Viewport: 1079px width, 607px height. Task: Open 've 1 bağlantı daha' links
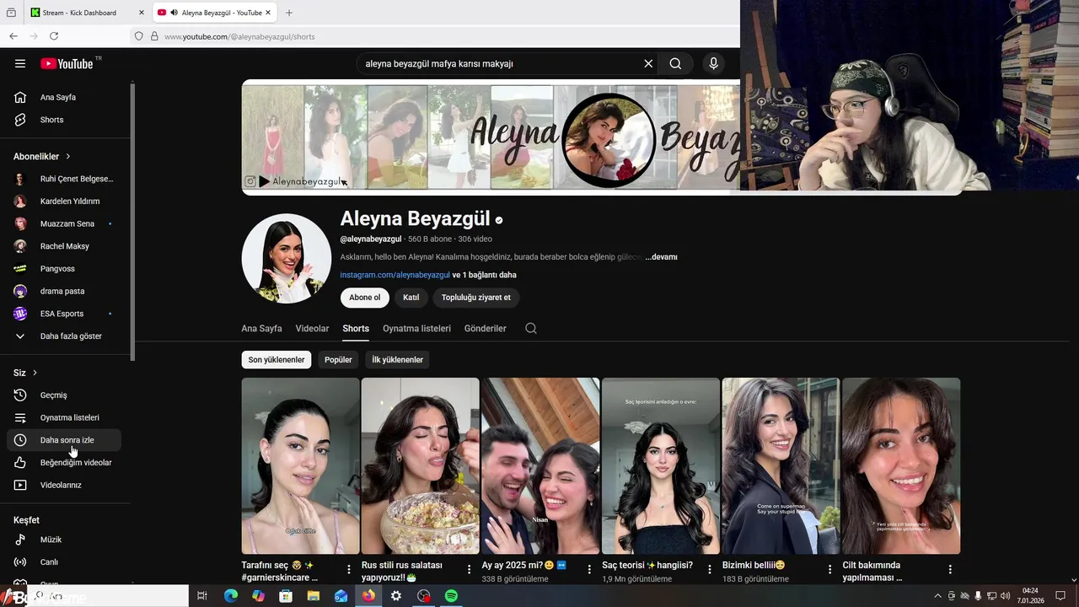[484, 275]
